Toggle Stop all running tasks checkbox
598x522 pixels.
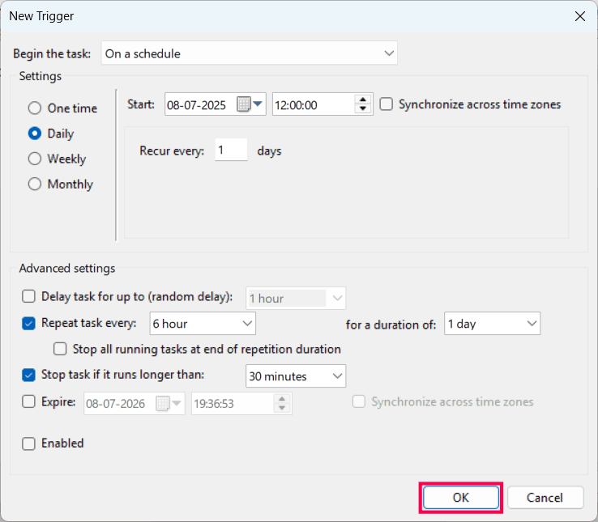point(60,350)
